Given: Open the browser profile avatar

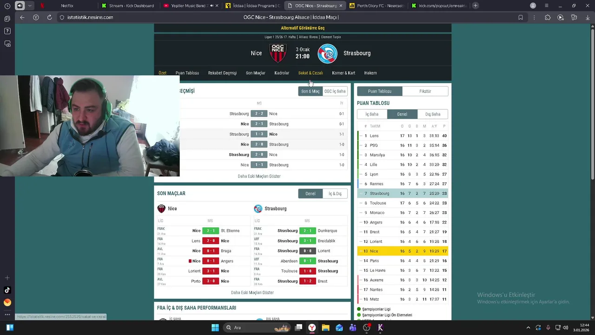Looking at the screenshot, I should 533,6.
